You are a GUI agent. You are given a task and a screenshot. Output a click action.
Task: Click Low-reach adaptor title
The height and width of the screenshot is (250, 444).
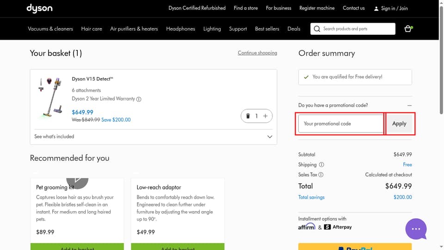(159, 187)
